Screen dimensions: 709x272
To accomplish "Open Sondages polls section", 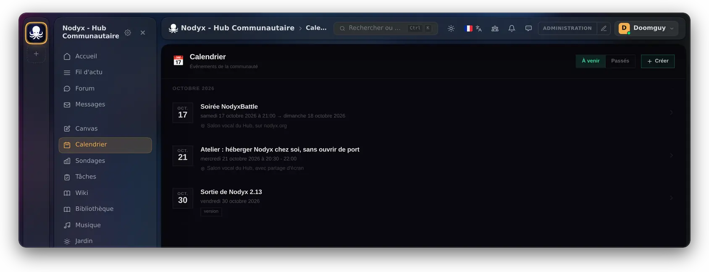I will [x=105, y=161].
